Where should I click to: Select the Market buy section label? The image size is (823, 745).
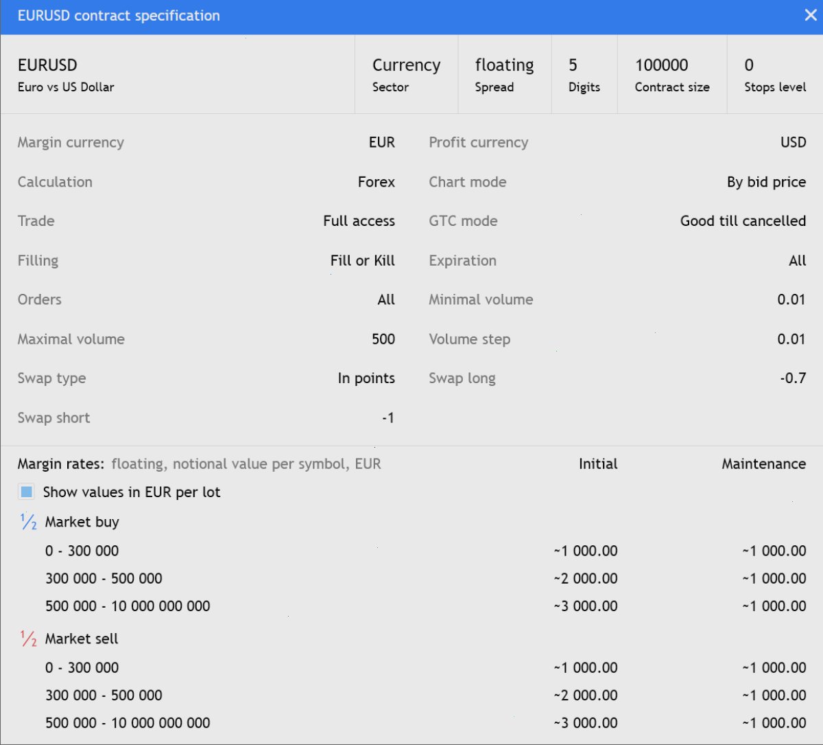(82, 522)
